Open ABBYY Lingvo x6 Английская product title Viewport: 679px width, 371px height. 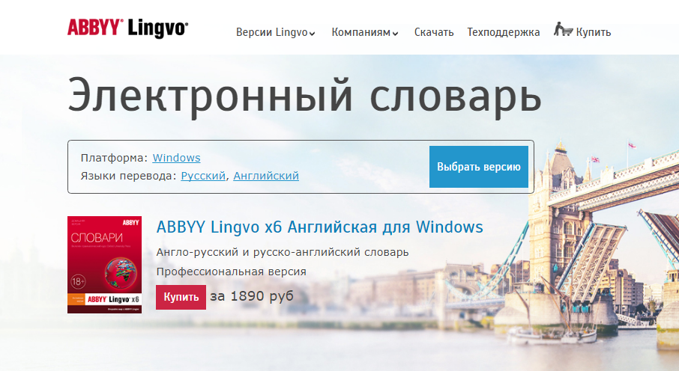coord(319,227)
